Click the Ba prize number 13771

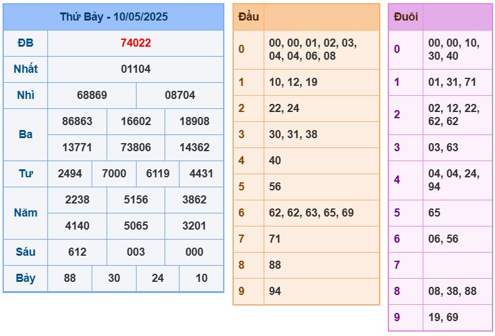[77, 147]
